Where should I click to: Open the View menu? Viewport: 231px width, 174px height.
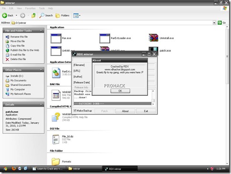(x=19, y=8)
